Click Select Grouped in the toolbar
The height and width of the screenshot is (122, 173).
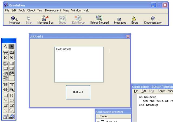pos(99,20)
